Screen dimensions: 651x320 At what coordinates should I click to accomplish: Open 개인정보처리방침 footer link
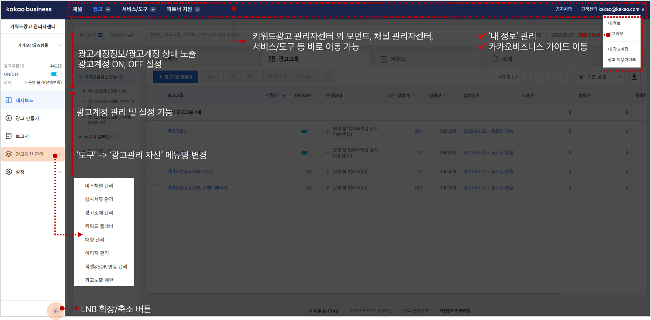455,310
